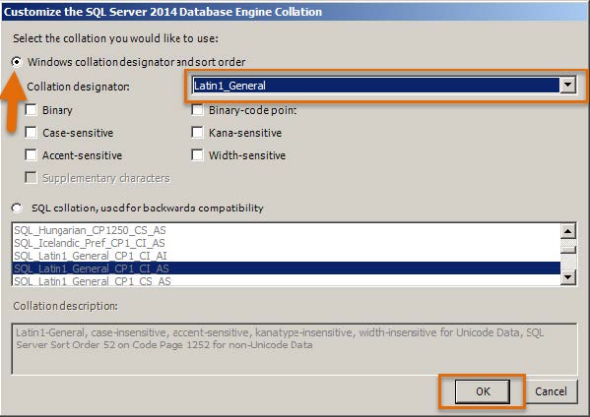
Task: Click the Collation description text box
Action: [x=295, y=349]
